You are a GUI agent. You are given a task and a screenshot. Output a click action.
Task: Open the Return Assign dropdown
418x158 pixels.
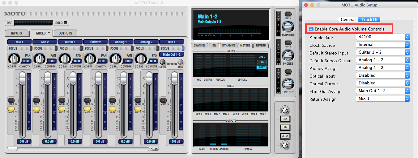pos(383,99)
